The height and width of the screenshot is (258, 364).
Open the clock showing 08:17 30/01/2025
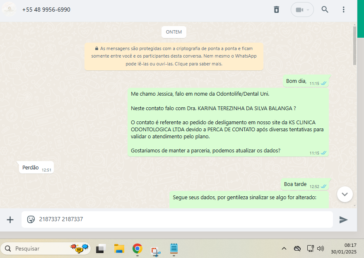coord(344,248)
